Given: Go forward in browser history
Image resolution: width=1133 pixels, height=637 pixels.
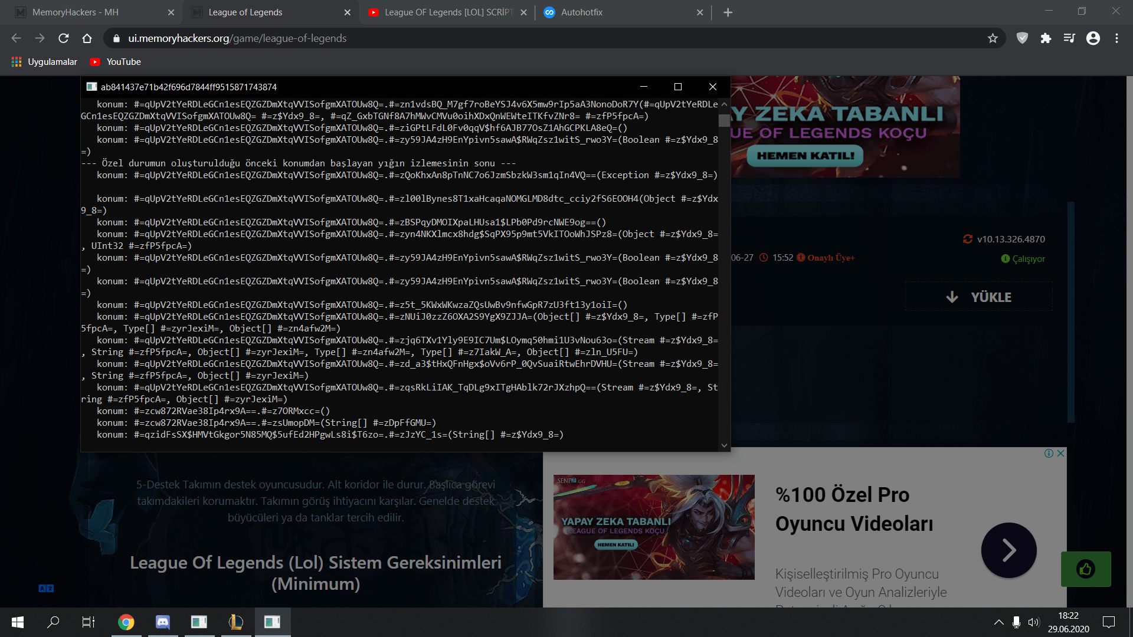Looking at the screenshot, I should pyautogui.click(x=40, y=38).
